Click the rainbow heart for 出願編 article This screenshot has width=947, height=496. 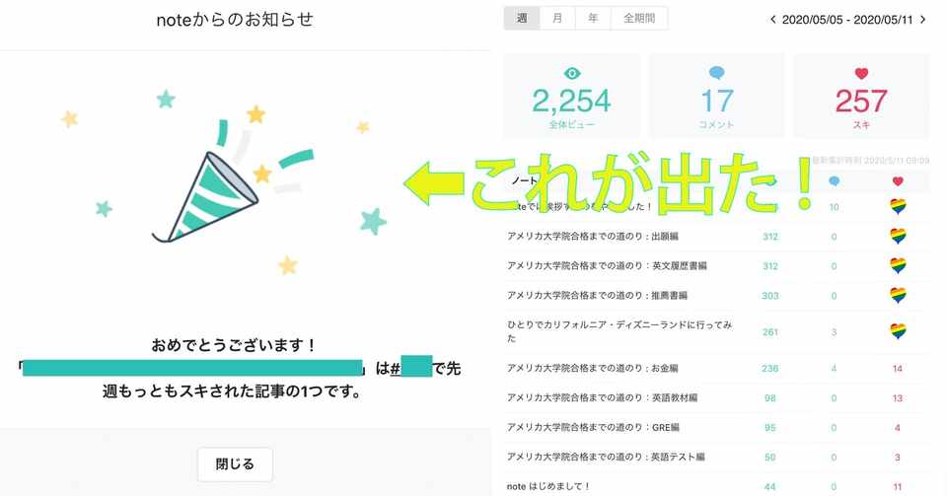[898, 236]
